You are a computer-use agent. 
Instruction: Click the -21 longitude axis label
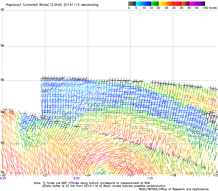click(x=131, y=175)
